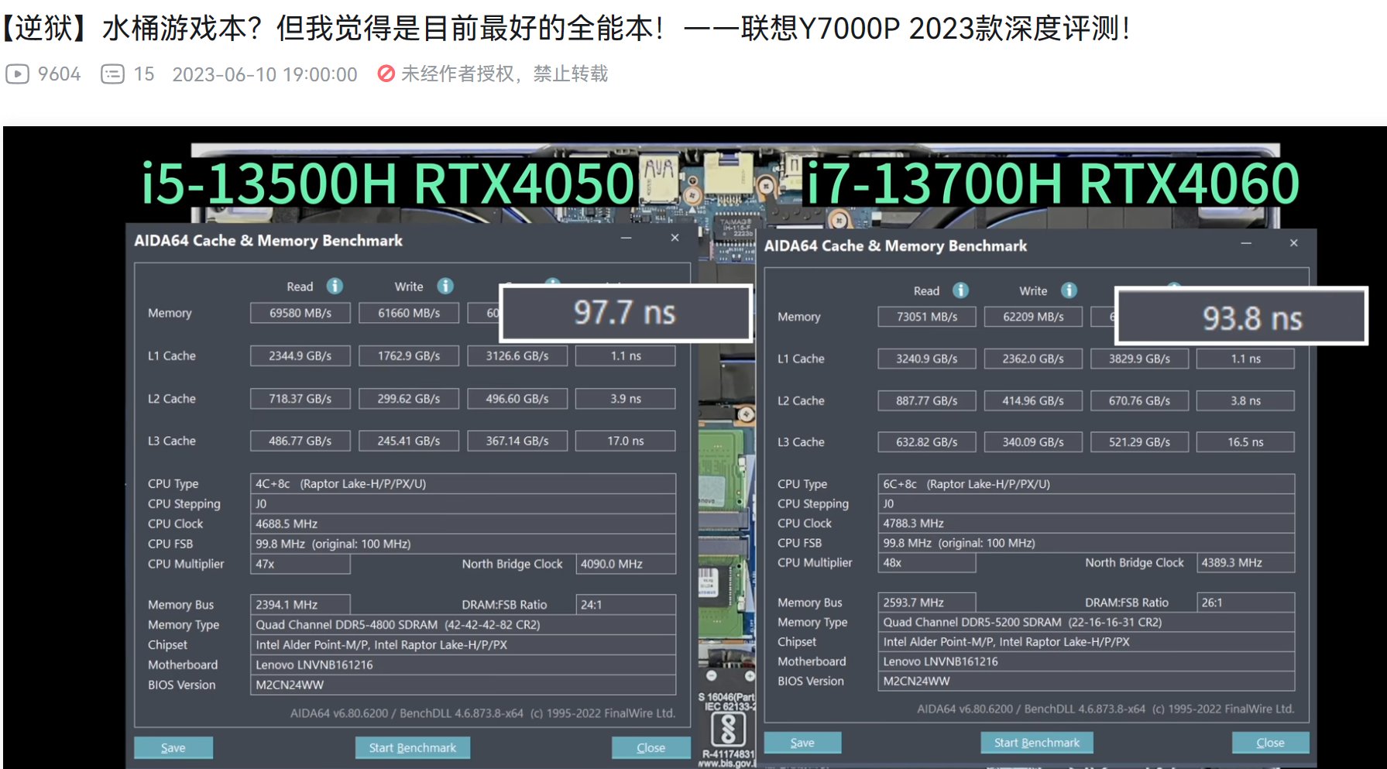Select L2 cache read 887.77 GB/s
Viewport: 1387px width, 769px height.
click(x=927, y=400)
